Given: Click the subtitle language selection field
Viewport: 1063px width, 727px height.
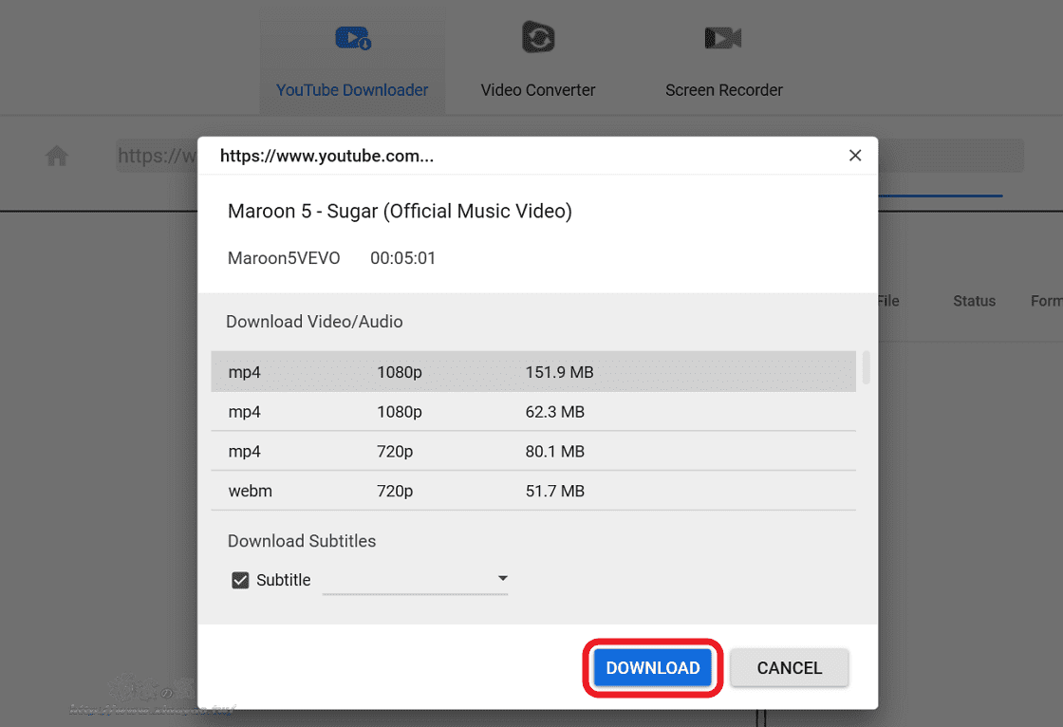Looking at the screenshot, I should [x=415, y=581].
